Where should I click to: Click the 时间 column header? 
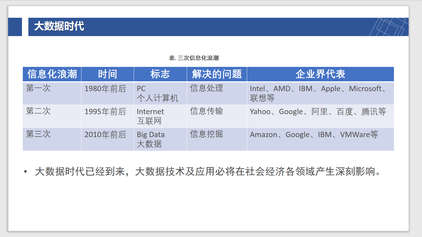coord(107,74)
